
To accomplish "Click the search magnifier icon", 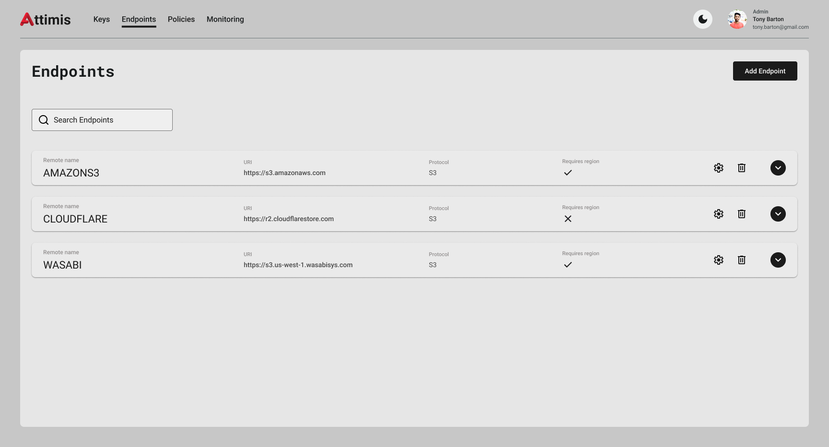I will tap(44, 120).
